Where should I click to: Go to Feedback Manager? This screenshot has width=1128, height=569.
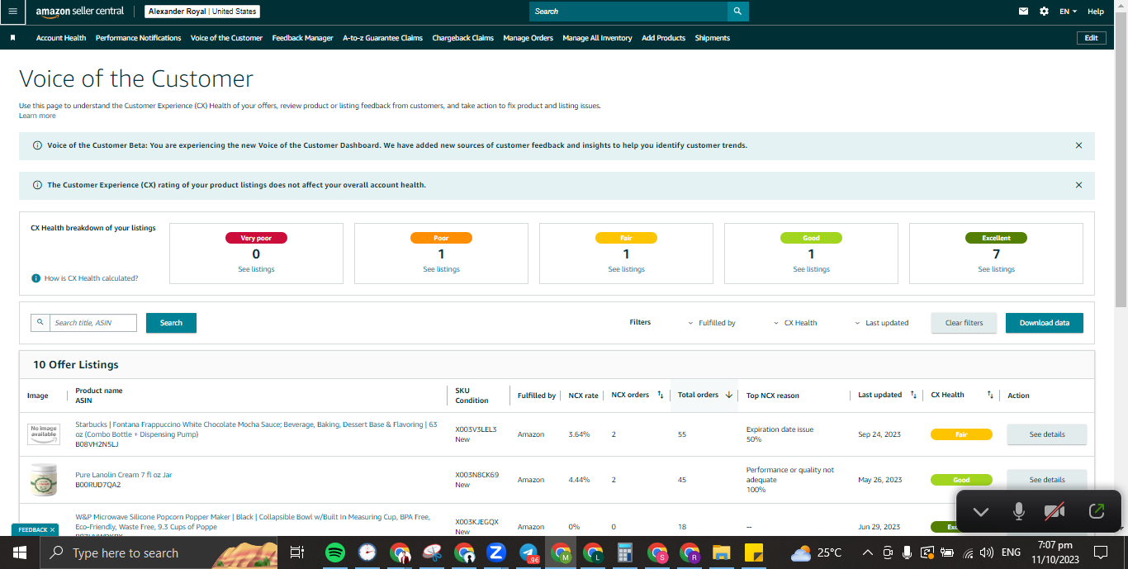(x=303, y=38)
